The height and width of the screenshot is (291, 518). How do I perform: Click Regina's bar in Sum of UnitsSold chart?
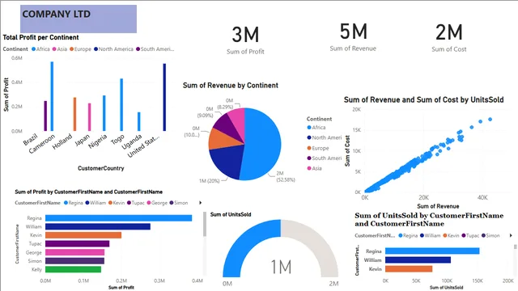[x=432, y=251]
